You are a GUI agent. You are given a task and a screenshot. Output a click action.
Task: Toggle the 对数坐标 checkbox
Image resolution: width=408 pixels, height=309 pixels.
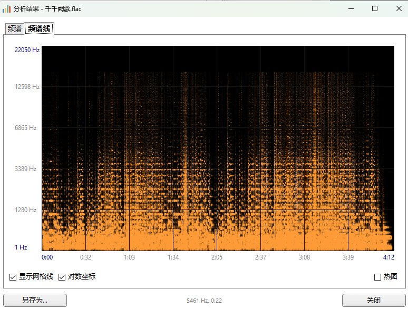pos(62,277)
